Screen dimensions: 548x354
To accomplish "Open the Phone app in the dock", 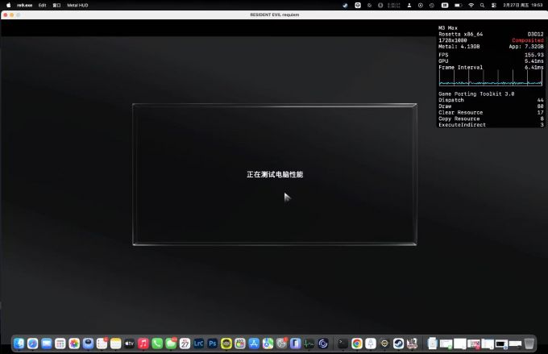I will pyautogui.click(x=157, y=344).
